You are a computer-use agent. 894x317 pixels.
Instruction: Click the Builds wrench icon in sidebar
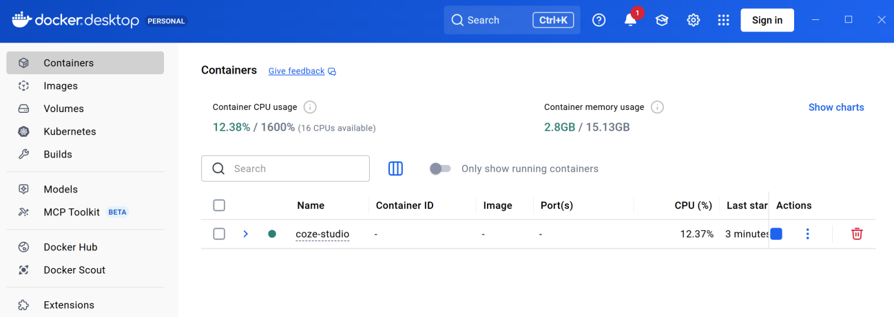point(23,154)
